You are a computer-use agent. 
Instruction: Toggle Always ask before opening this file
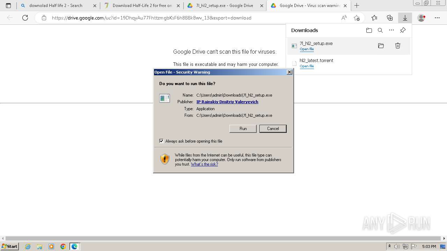pos(161,141)
